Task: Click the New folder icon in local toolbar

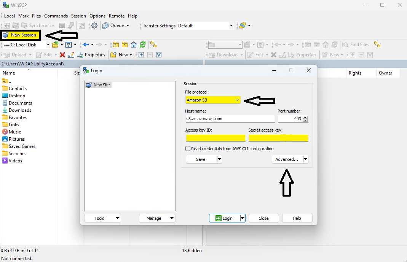Action: (113, 55)
